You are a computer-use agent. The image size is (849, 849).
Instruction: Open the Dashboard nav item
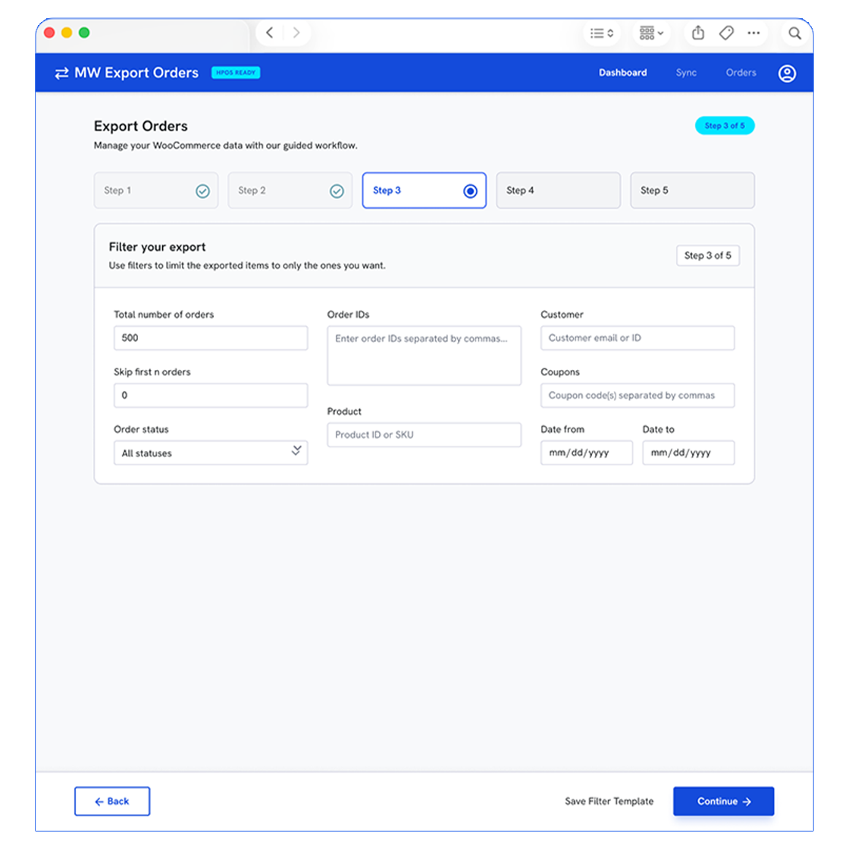(x=622, y=73)
